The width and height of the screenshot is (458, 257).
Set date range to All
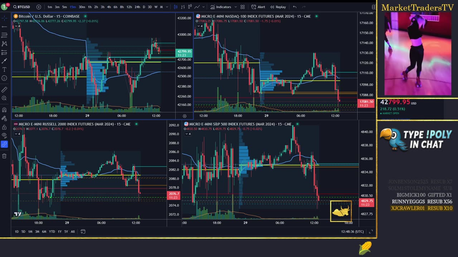pos(73,231)
